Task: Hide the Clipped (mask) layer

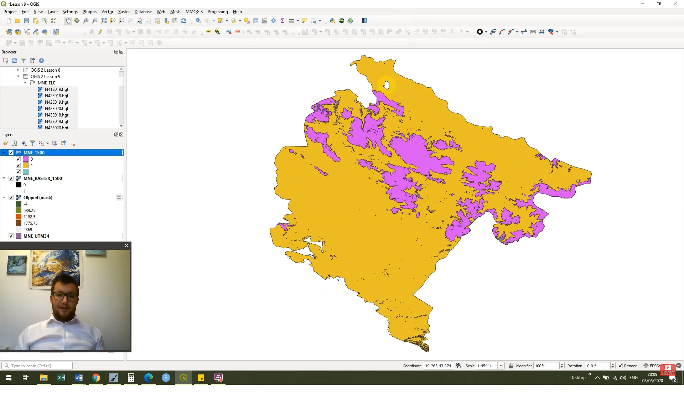Action: point(11,197)
